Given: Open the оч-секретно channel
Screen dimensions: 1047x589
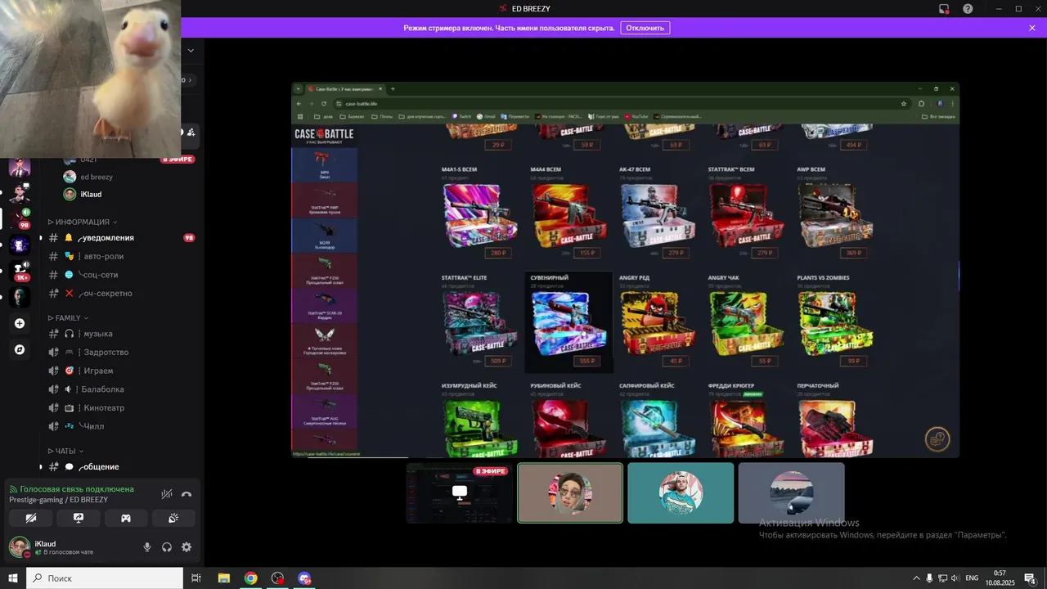Looking at the screenshot, I should click(x=122, y=293).
